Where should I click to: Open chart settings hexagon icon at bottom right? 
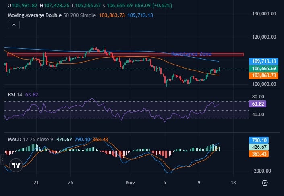click(x=264, y=183)
